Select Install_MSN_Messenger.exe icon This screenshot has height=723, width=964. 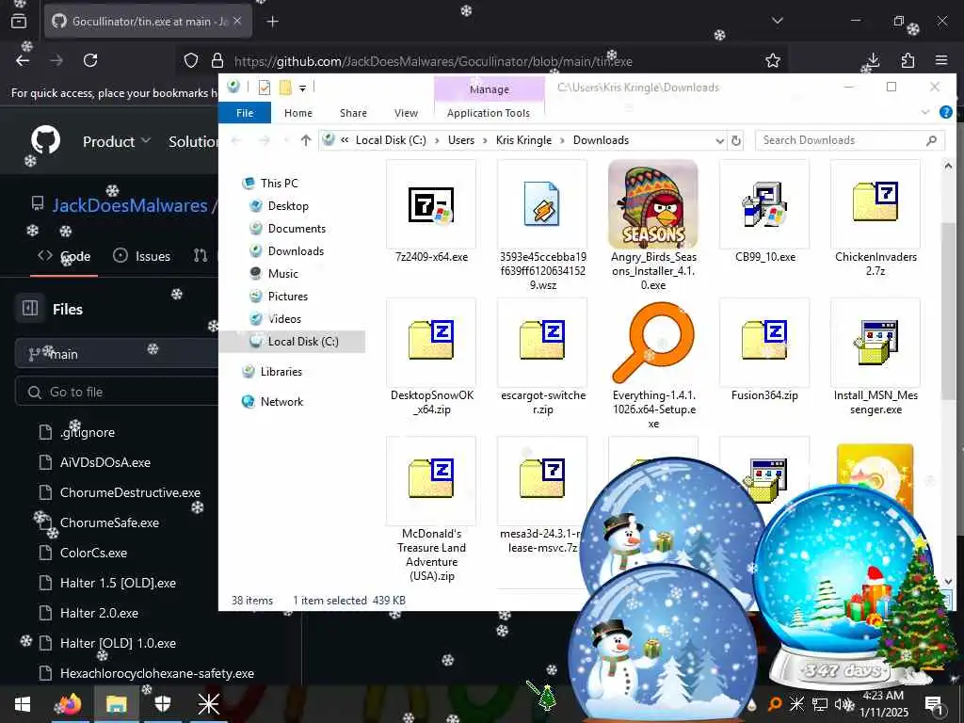point(876,343)
